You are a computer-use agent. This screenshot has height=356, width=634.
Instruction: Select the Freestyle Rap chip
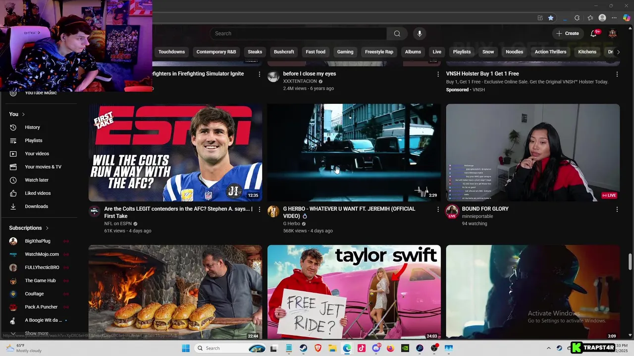[379, 52]
